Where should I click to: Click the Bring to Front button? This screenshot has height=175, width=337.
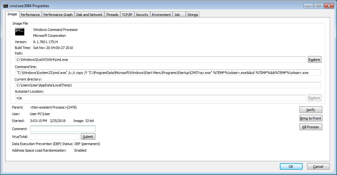click(x=311, y=118)
